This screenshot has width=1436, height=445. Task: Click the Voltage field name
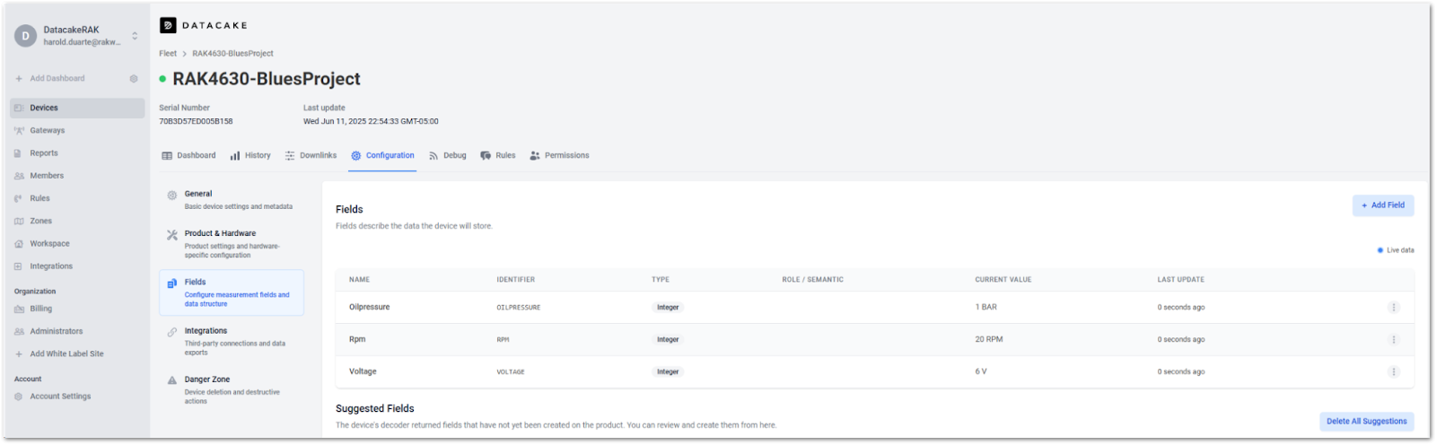pos(363,371)
